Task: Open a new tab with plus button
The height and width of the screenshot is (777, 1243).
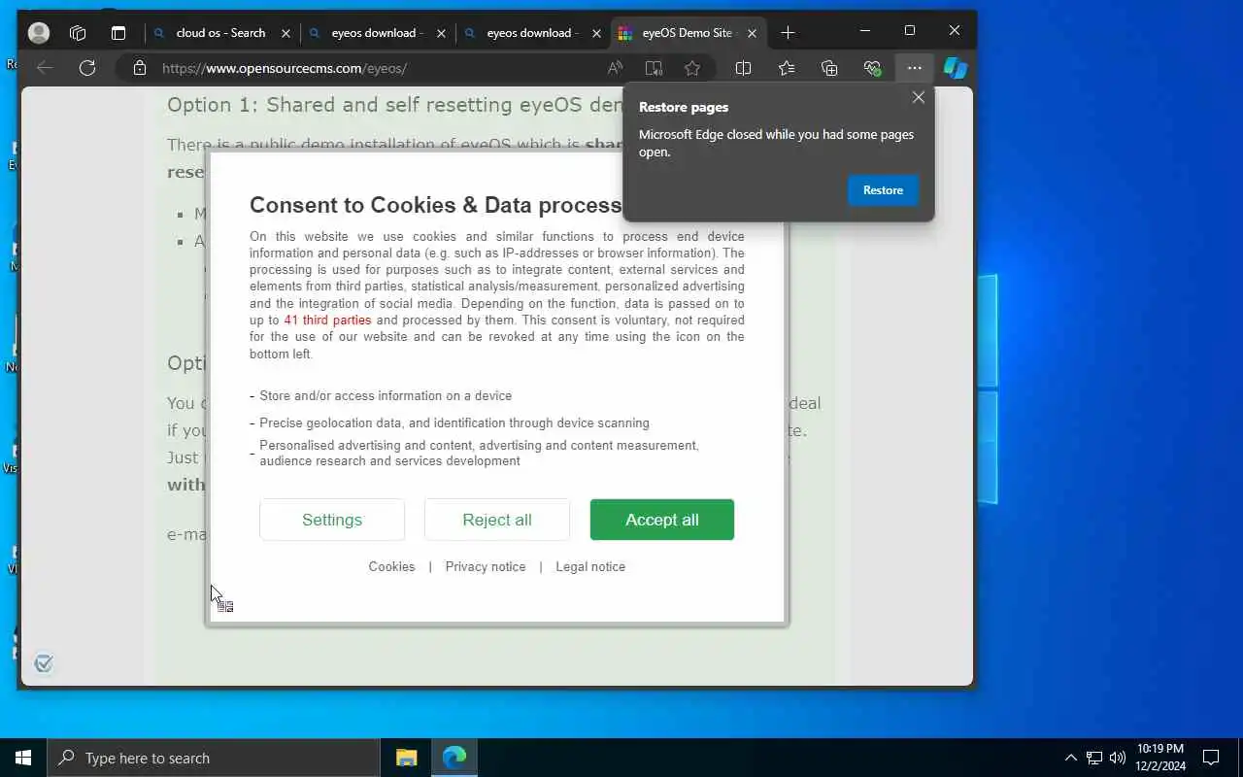Action: coord(788,32)
